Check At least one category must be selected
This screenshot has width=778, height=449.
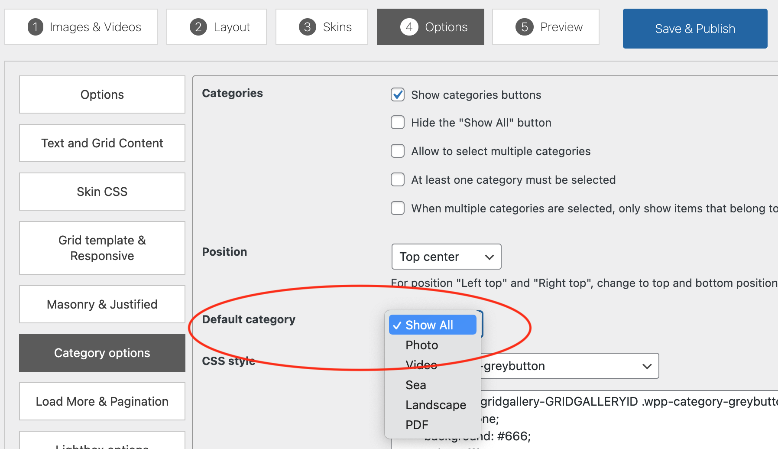pos(398,180)
